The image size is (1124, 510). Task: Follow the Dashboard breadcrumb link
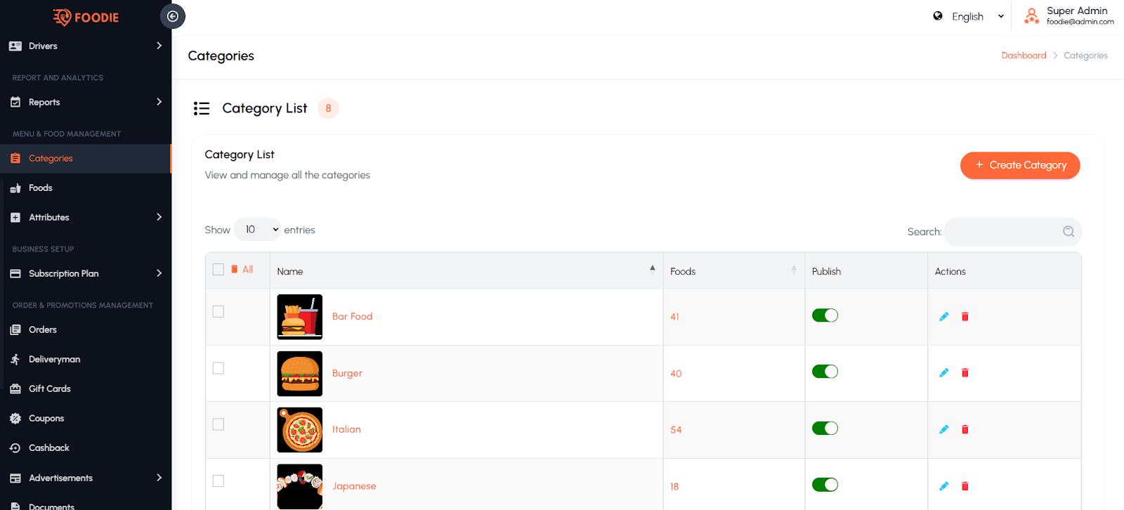click(1024, 55)
